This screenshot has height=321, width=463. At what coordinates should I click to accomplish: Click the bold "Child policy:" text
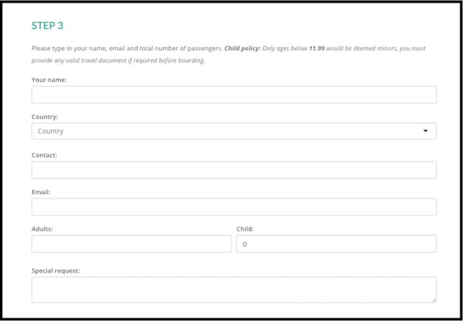(x=242, y=48)
